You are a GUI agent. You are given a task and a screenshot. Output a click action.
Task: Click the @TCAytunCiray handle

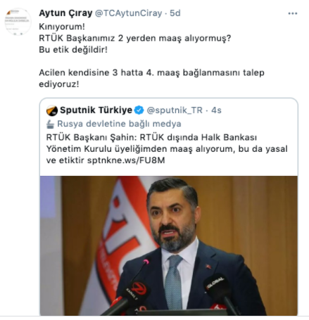128,13
